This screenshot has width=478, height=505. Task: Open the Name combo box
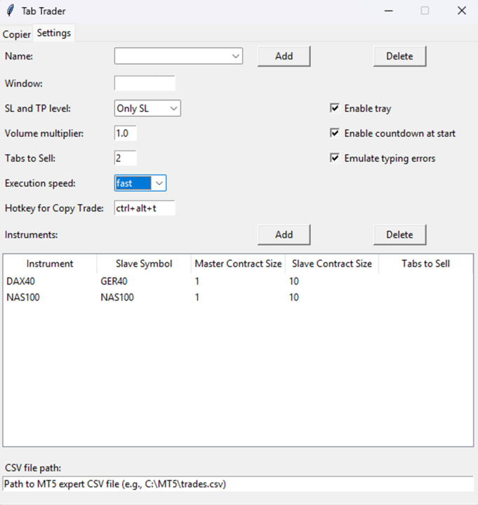(x=178, y=56)
